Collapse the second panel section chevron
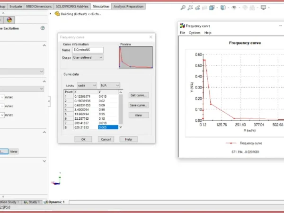The height and width of the screenshot is (213, 284). 44,81
